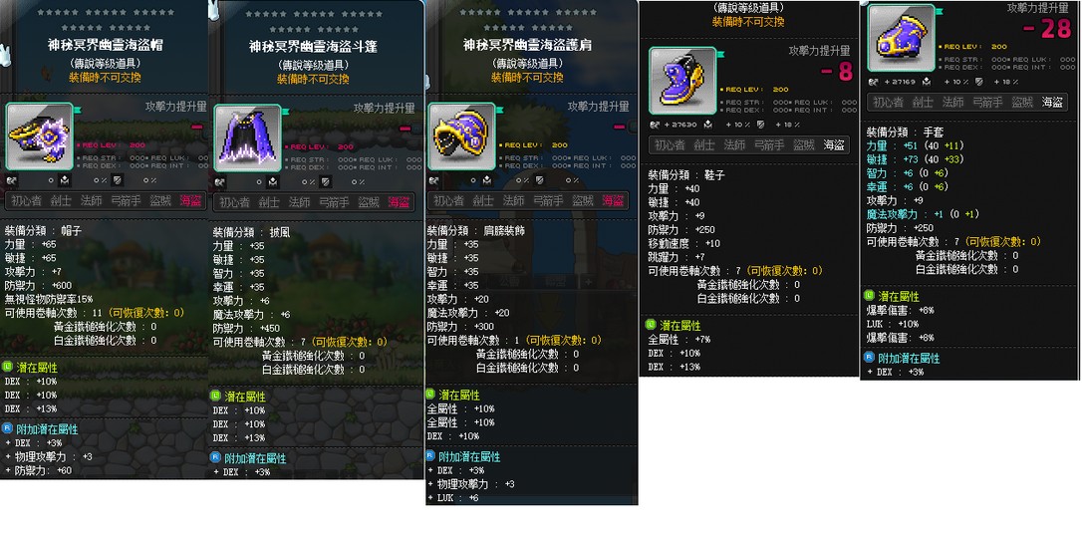The image size is (1082, 538).
Task: Click the sword icon beside +27630
Action: click(654, 125)
